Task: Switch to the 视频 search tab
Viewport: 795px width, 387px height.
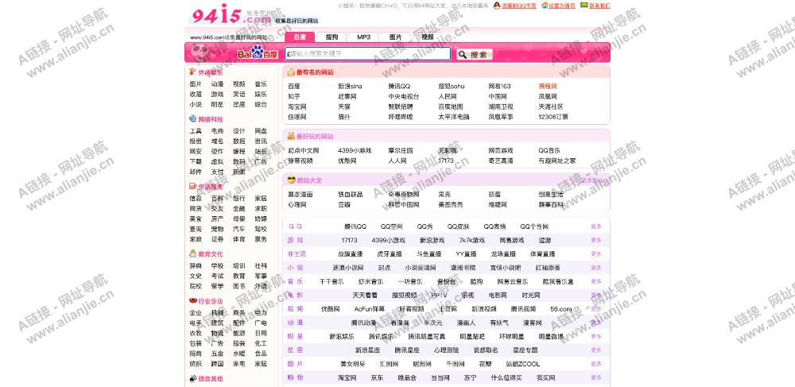Action: tap(428, 37)
